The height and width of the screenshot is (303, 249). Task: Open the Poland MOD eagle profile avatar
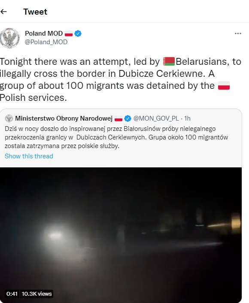(9, 38)
